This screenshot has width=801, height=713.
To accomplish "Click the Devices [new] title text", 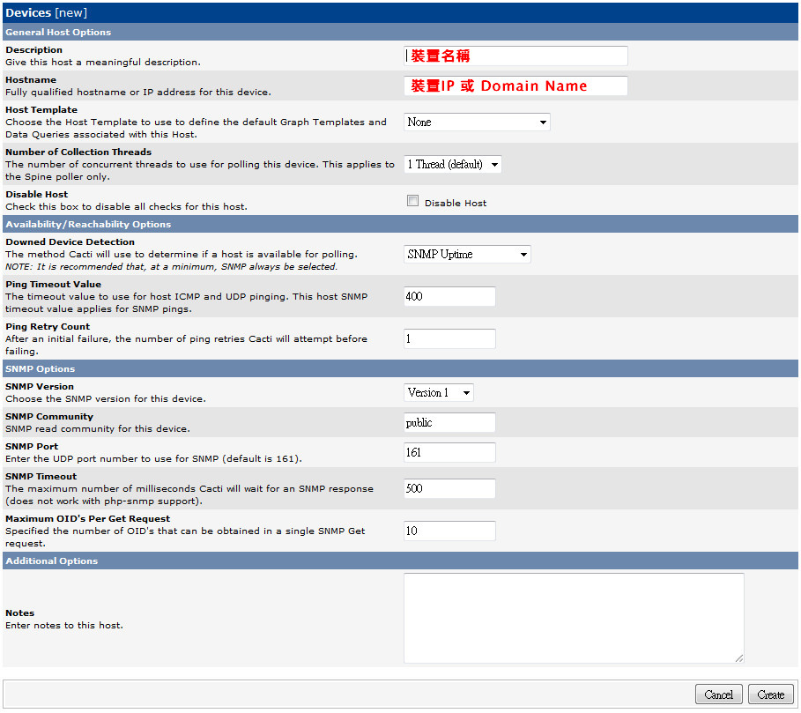I will (x=47, y=12).
